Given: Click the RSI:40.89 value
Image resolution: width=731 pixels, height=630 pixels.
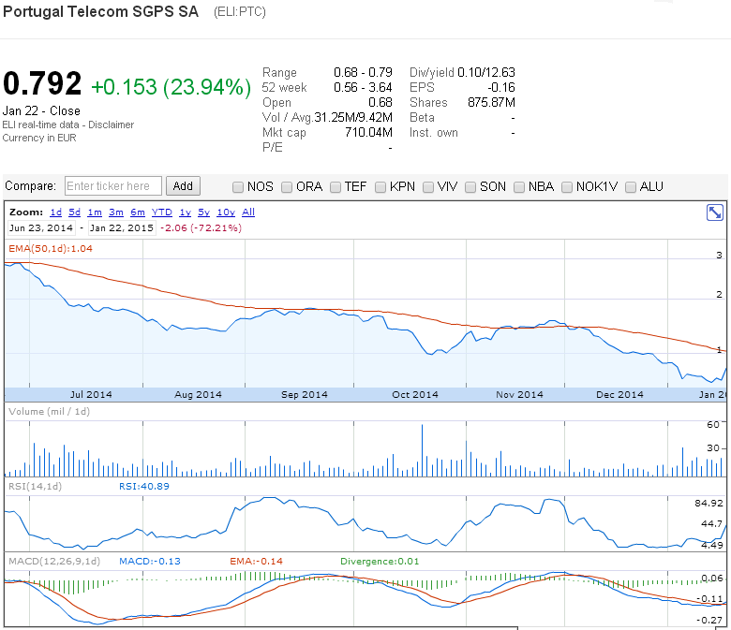Looking at the screenshot, I should [x=144, y=487].
